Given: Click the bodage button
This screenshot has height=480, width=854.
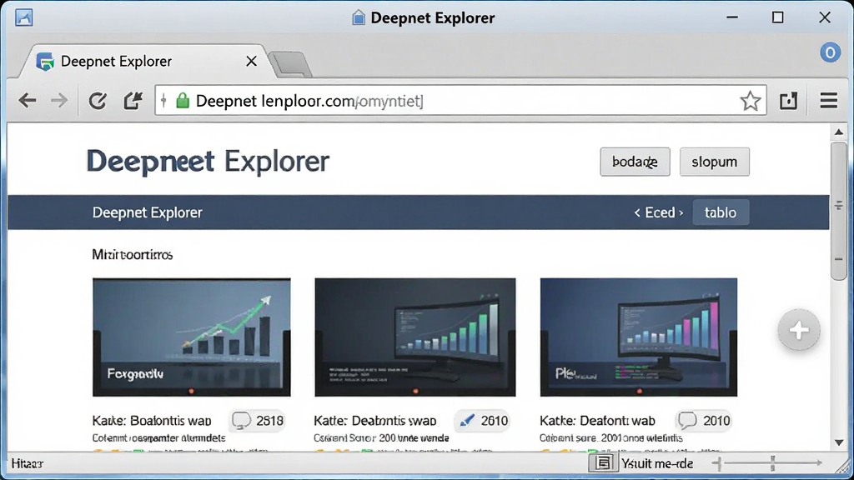Looking at the screenshot, I should click(635, 162).
